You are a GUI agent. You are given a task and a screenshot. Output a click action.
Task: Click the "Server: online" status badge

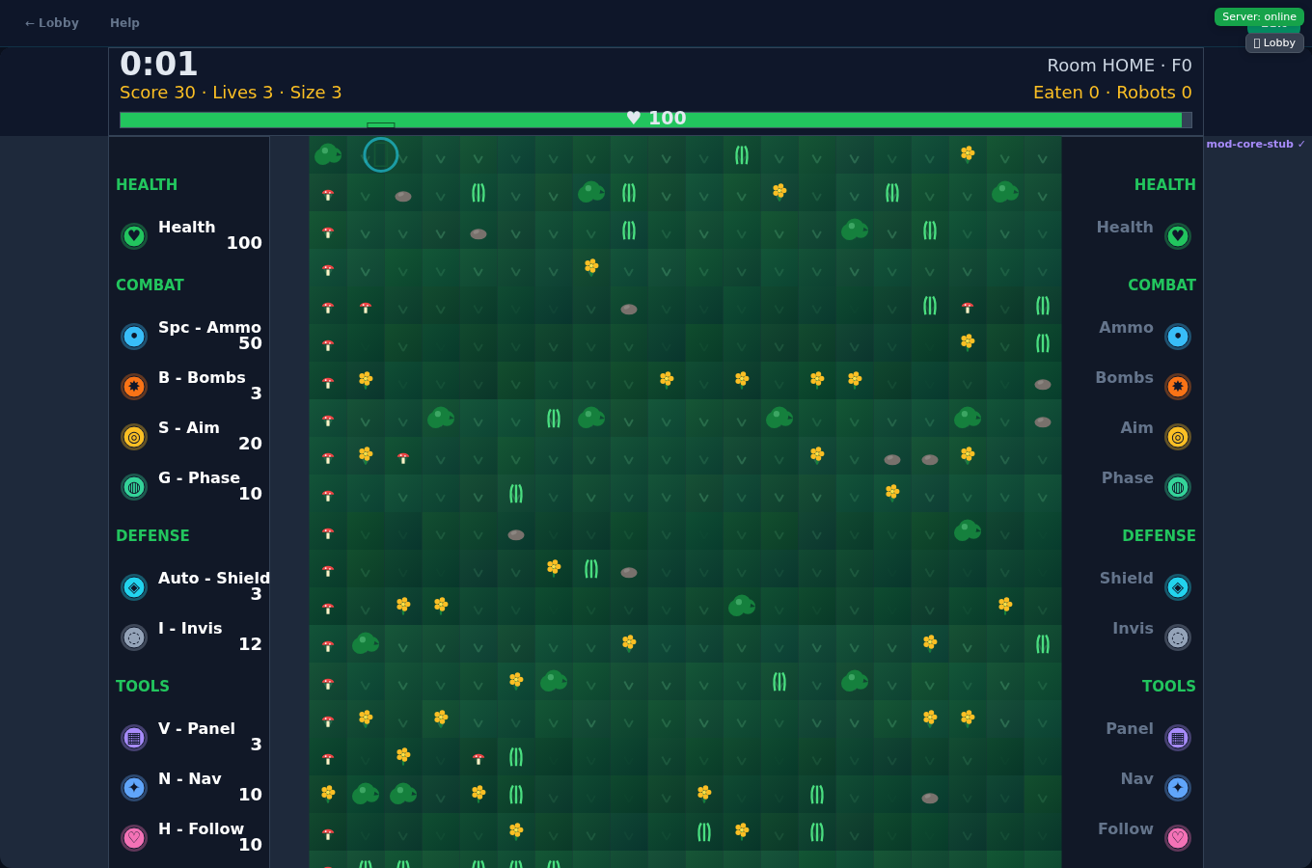[x=1259, y=16]
